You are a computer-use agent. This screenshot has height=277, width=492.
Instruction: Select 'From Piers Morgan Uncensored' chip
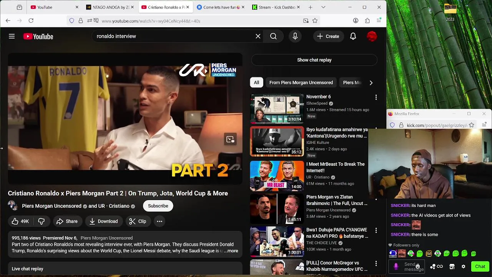(301, 83)
